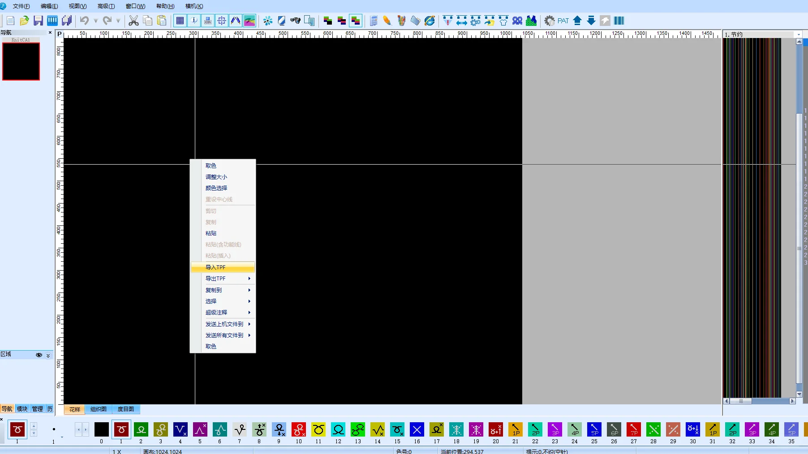Open the 文件(F) menu
808x454 pixels.
pyautogui.click(x=21, y=6)
